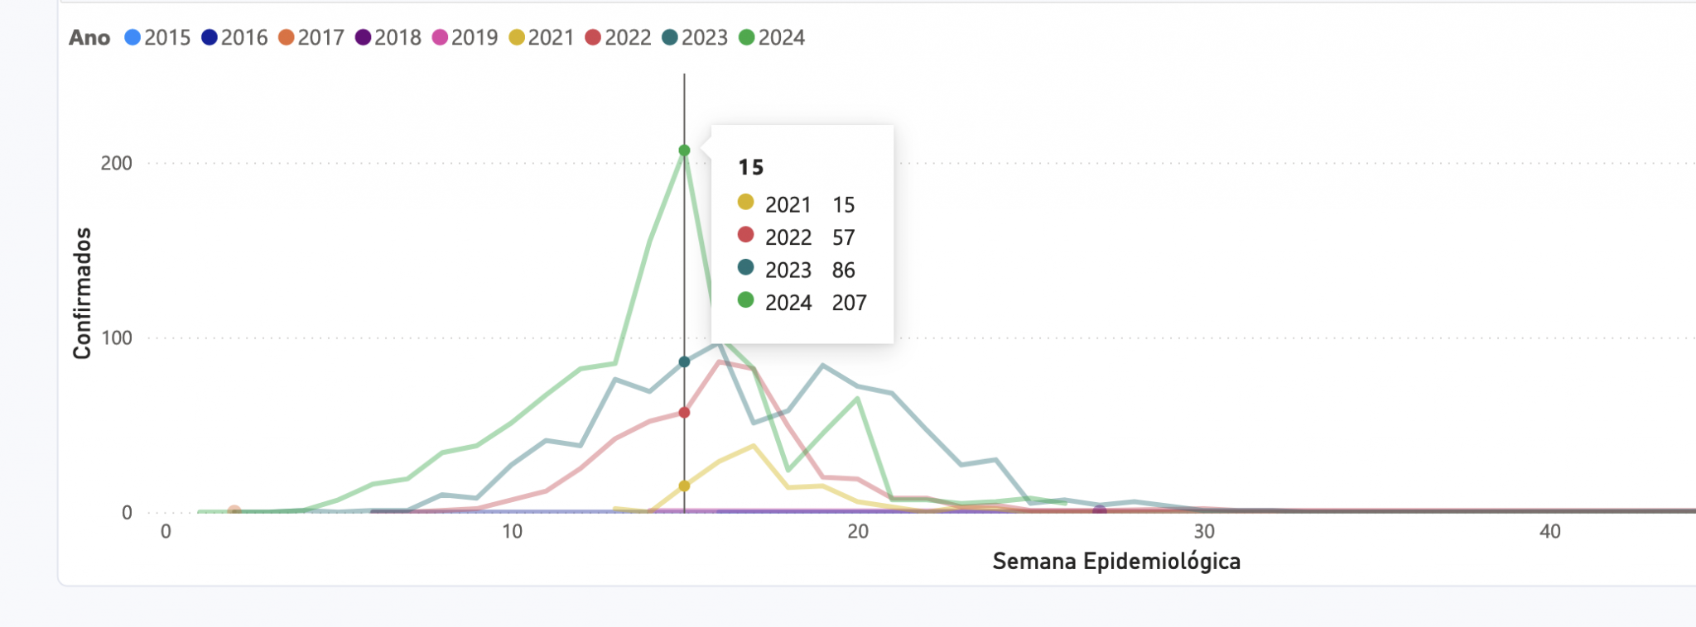Click the 2022 red data point on vertical line
The image size is (1696, 627).
[684, 413]
